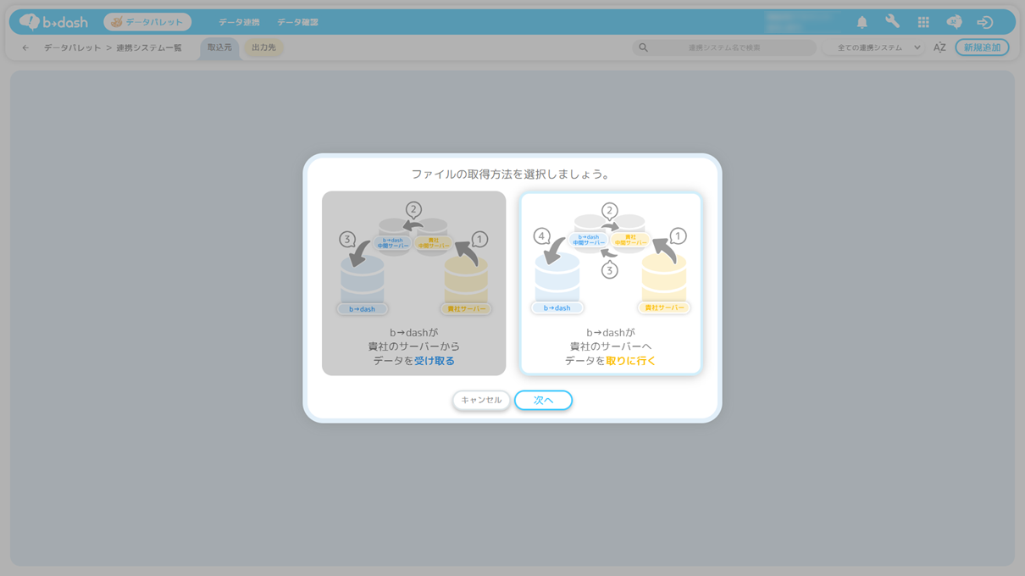Click the search magnifier icon
1025x576 pixels.
pos(644,48)
